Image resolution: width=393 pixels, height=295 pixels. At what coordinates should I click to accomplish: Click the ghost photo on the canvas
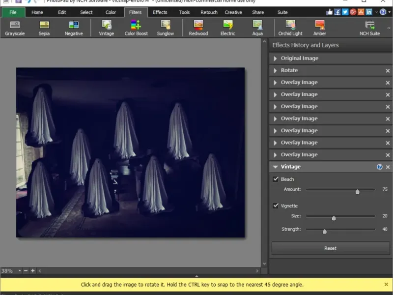[130, 152]
